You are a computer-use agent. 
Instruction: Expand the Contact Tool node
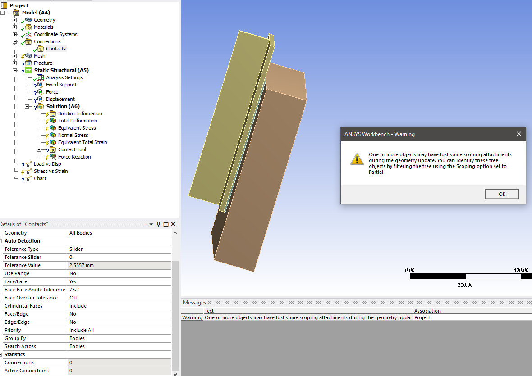39,149
